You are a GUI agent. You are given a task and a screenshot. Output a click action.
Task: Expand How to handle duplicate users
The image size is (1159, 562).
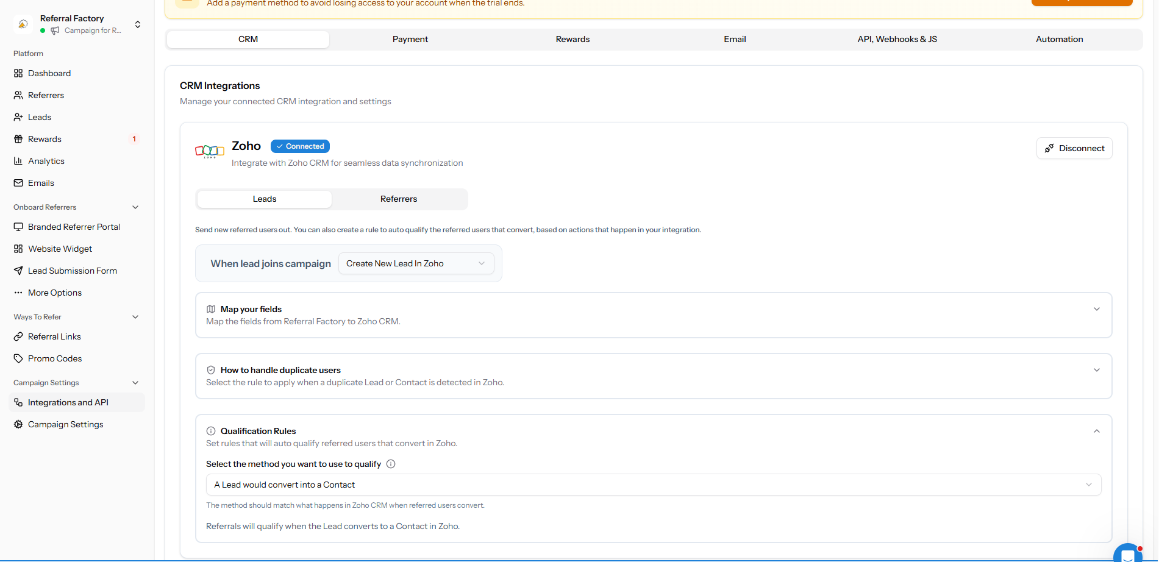pos(1097,370)
